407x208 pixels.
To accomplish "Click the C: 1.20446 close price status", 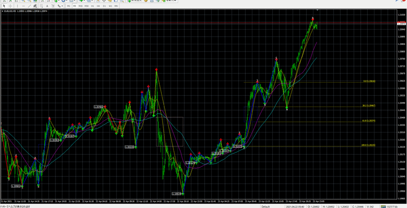I will (358, 206).
